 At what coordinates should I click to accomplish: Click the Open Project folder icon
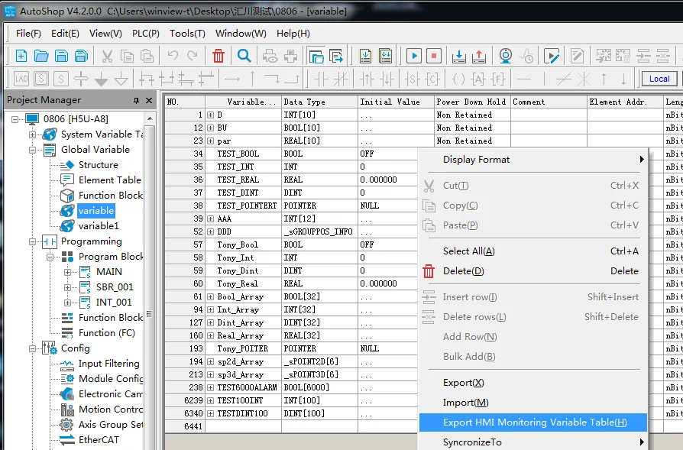pyautogui.click(x=41, y=56)
